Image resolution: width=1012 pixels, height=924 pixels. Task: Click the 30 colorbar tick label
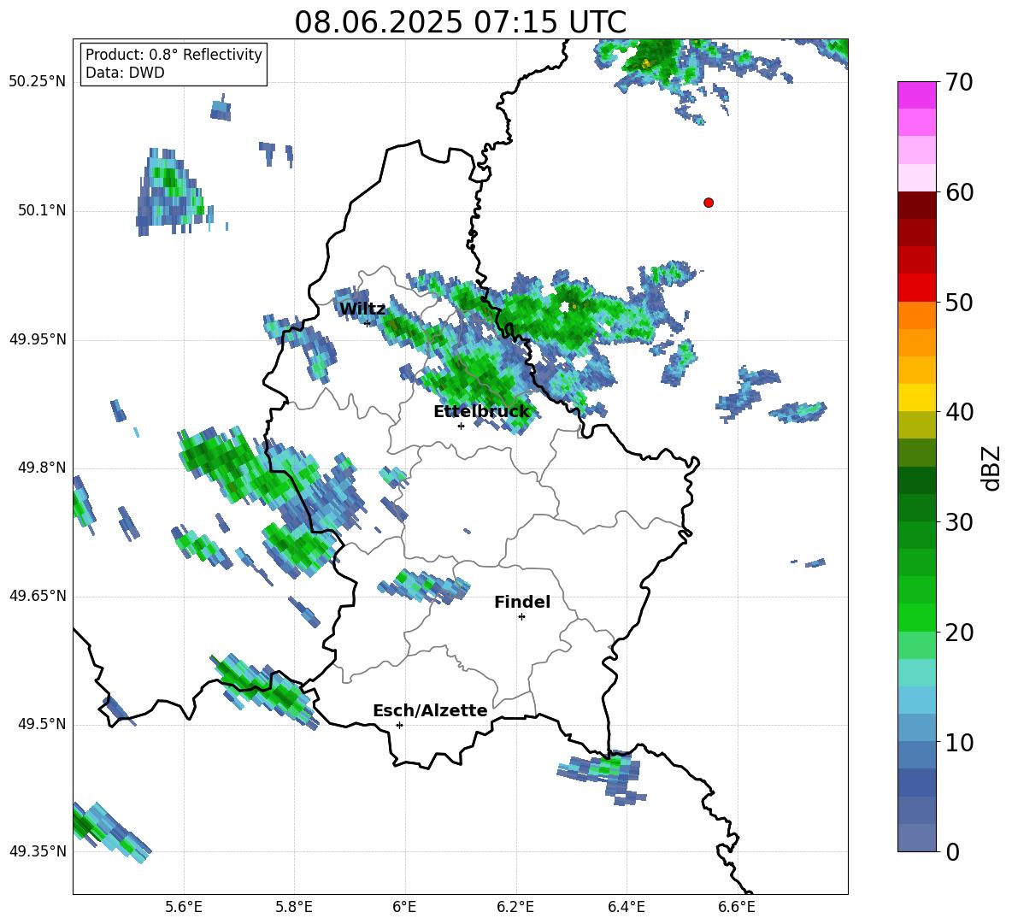point(959,522)
